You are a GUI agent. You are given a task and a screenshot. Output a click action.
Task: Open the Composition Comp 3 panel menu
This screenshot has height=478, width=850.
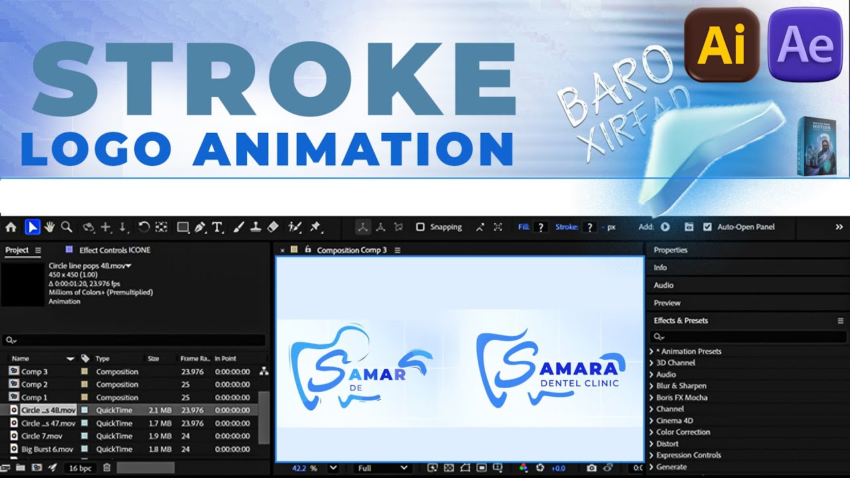[398, 250]
